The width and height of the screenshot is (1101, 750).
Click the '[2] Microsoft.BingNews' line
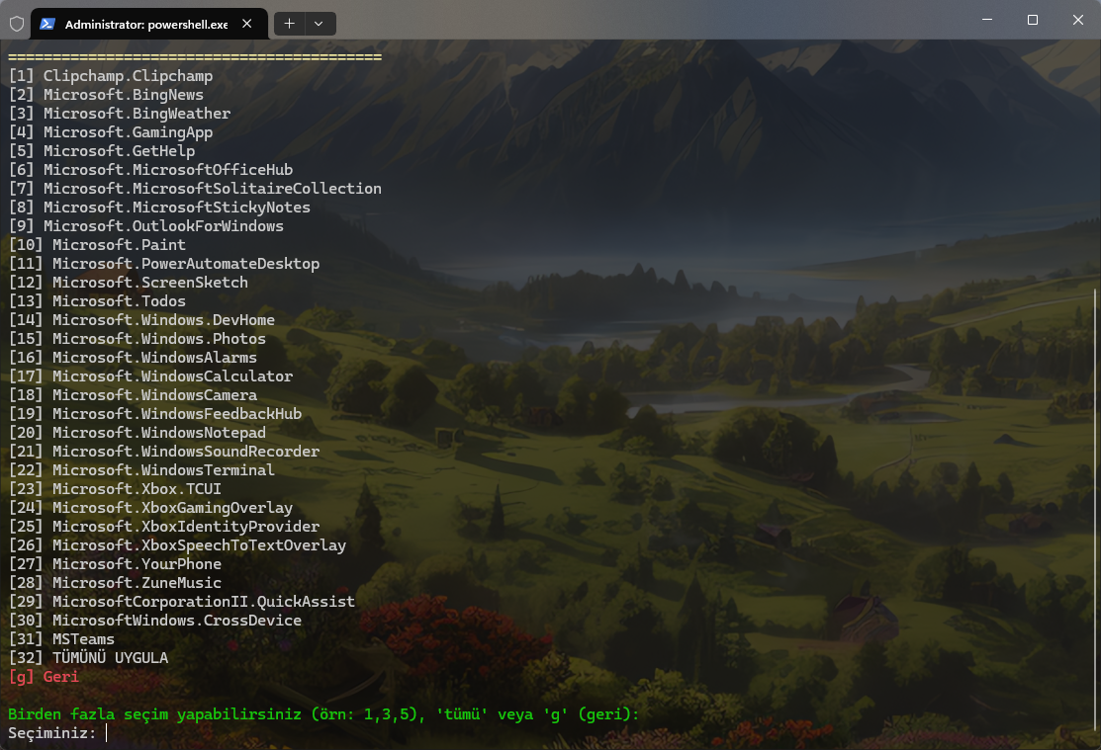[106, 95]
